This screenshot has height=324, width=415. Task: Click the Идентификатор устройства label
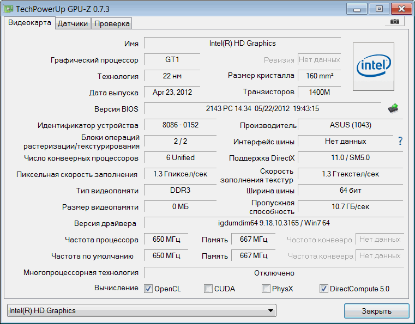88,125
